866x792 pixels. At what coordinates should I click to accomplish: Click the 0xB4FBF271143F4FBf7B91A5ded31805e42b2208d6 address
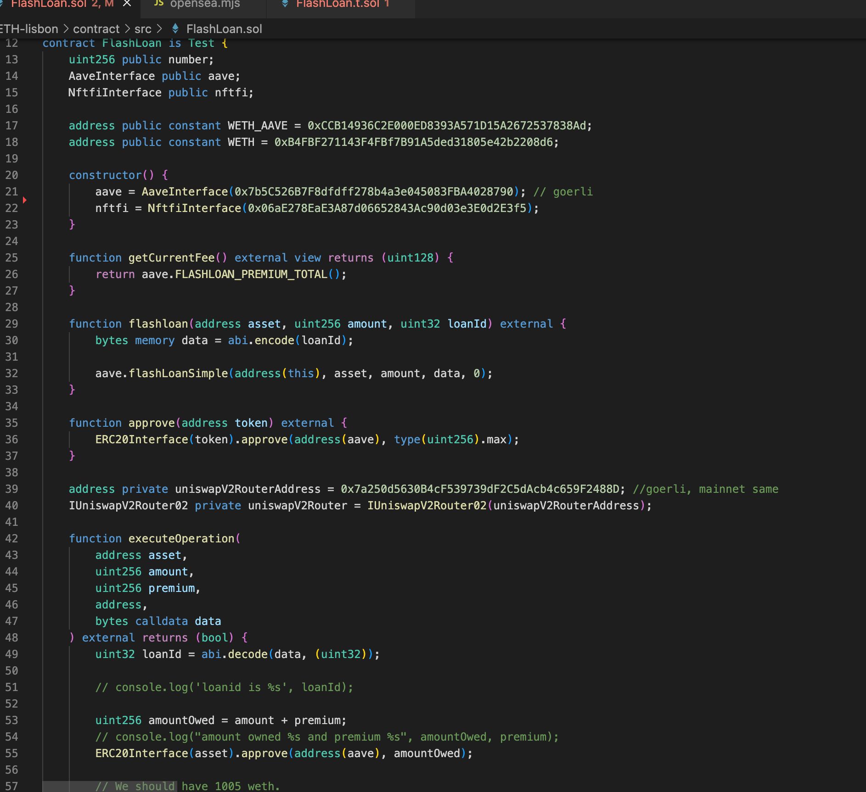pyautogui.click(x=414, y=142)
